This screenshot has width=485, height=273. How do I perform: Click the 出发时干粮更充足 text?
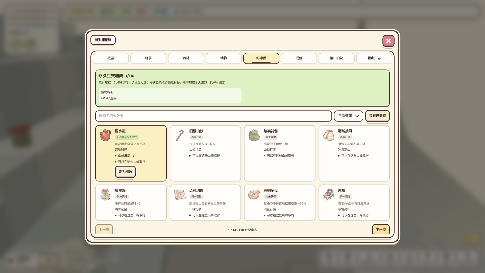[276, 144]
